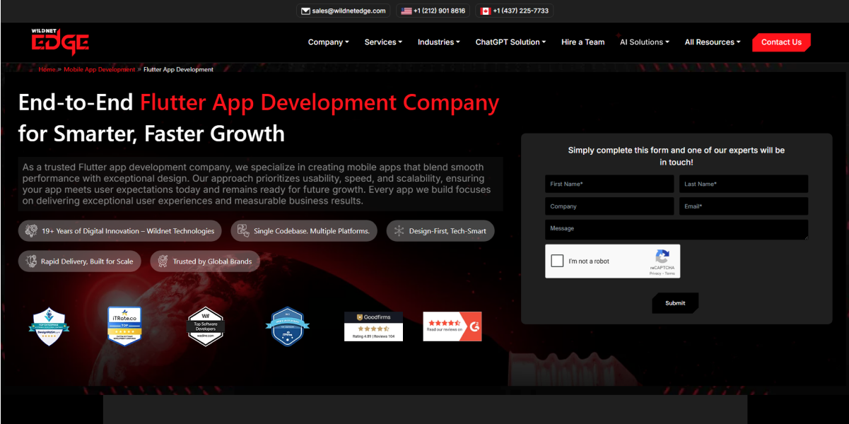Click the envelope icon beside sales email
Image resolution: width=849 pixels, height=424 pixels.
pos(305,11)
